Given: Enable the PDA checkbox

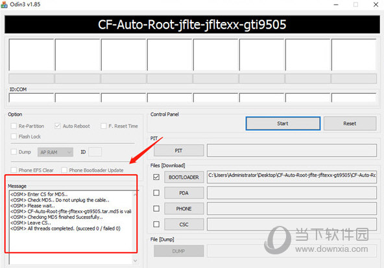Looking at the screenshot, I should pyautogui.click(x=156, y=193).
